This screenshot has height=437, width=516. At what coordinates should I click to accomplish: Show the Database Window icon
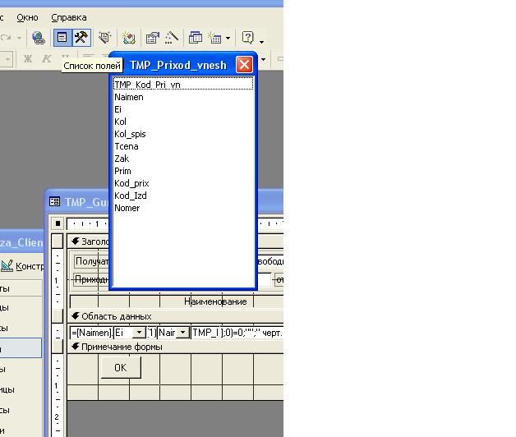click(196, 38)
